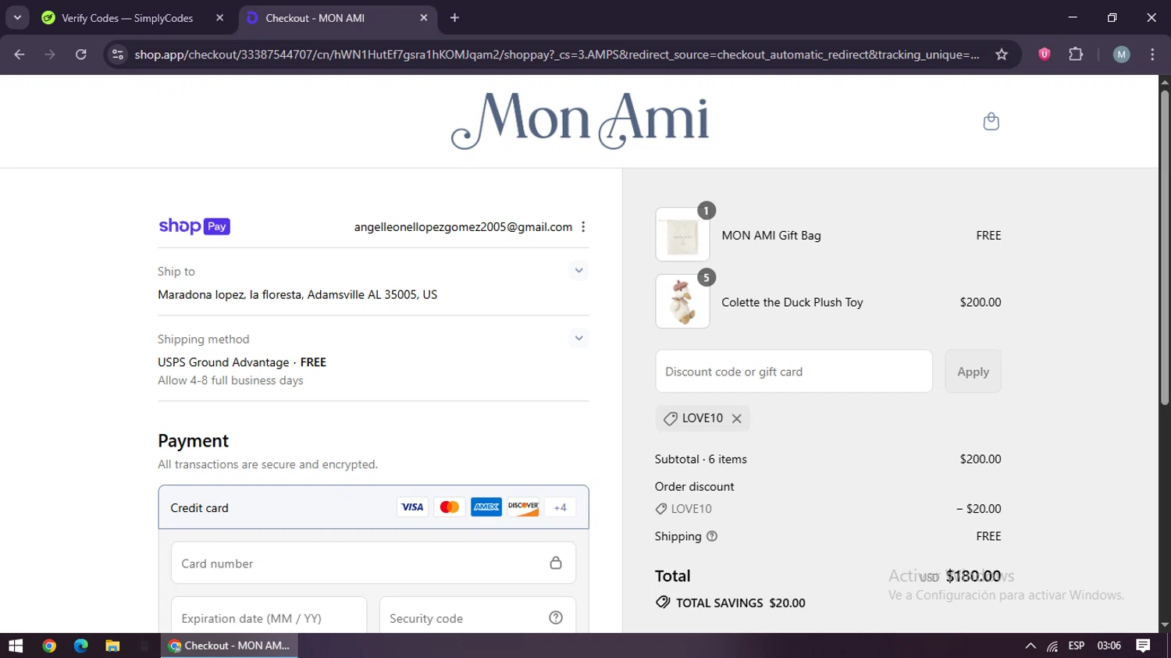Image resolution: width=1171 pixels, height=658 pixels.
Task: Click the Expiration date field
Action: point(269,617)
